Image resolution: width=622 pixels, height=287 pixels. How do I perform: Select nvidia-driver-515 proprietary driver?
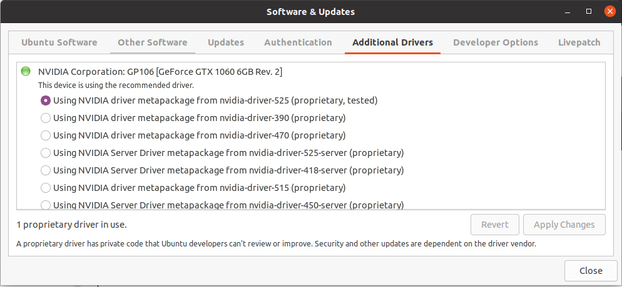(x=46, y=187)
